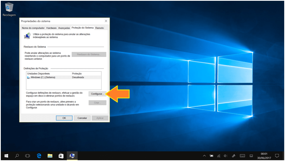
Task: Open the Store from taskbar
Action: coord(61,155)
